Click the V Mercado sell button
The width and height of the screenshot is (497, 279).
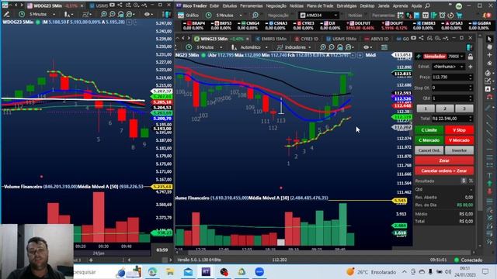459,140
